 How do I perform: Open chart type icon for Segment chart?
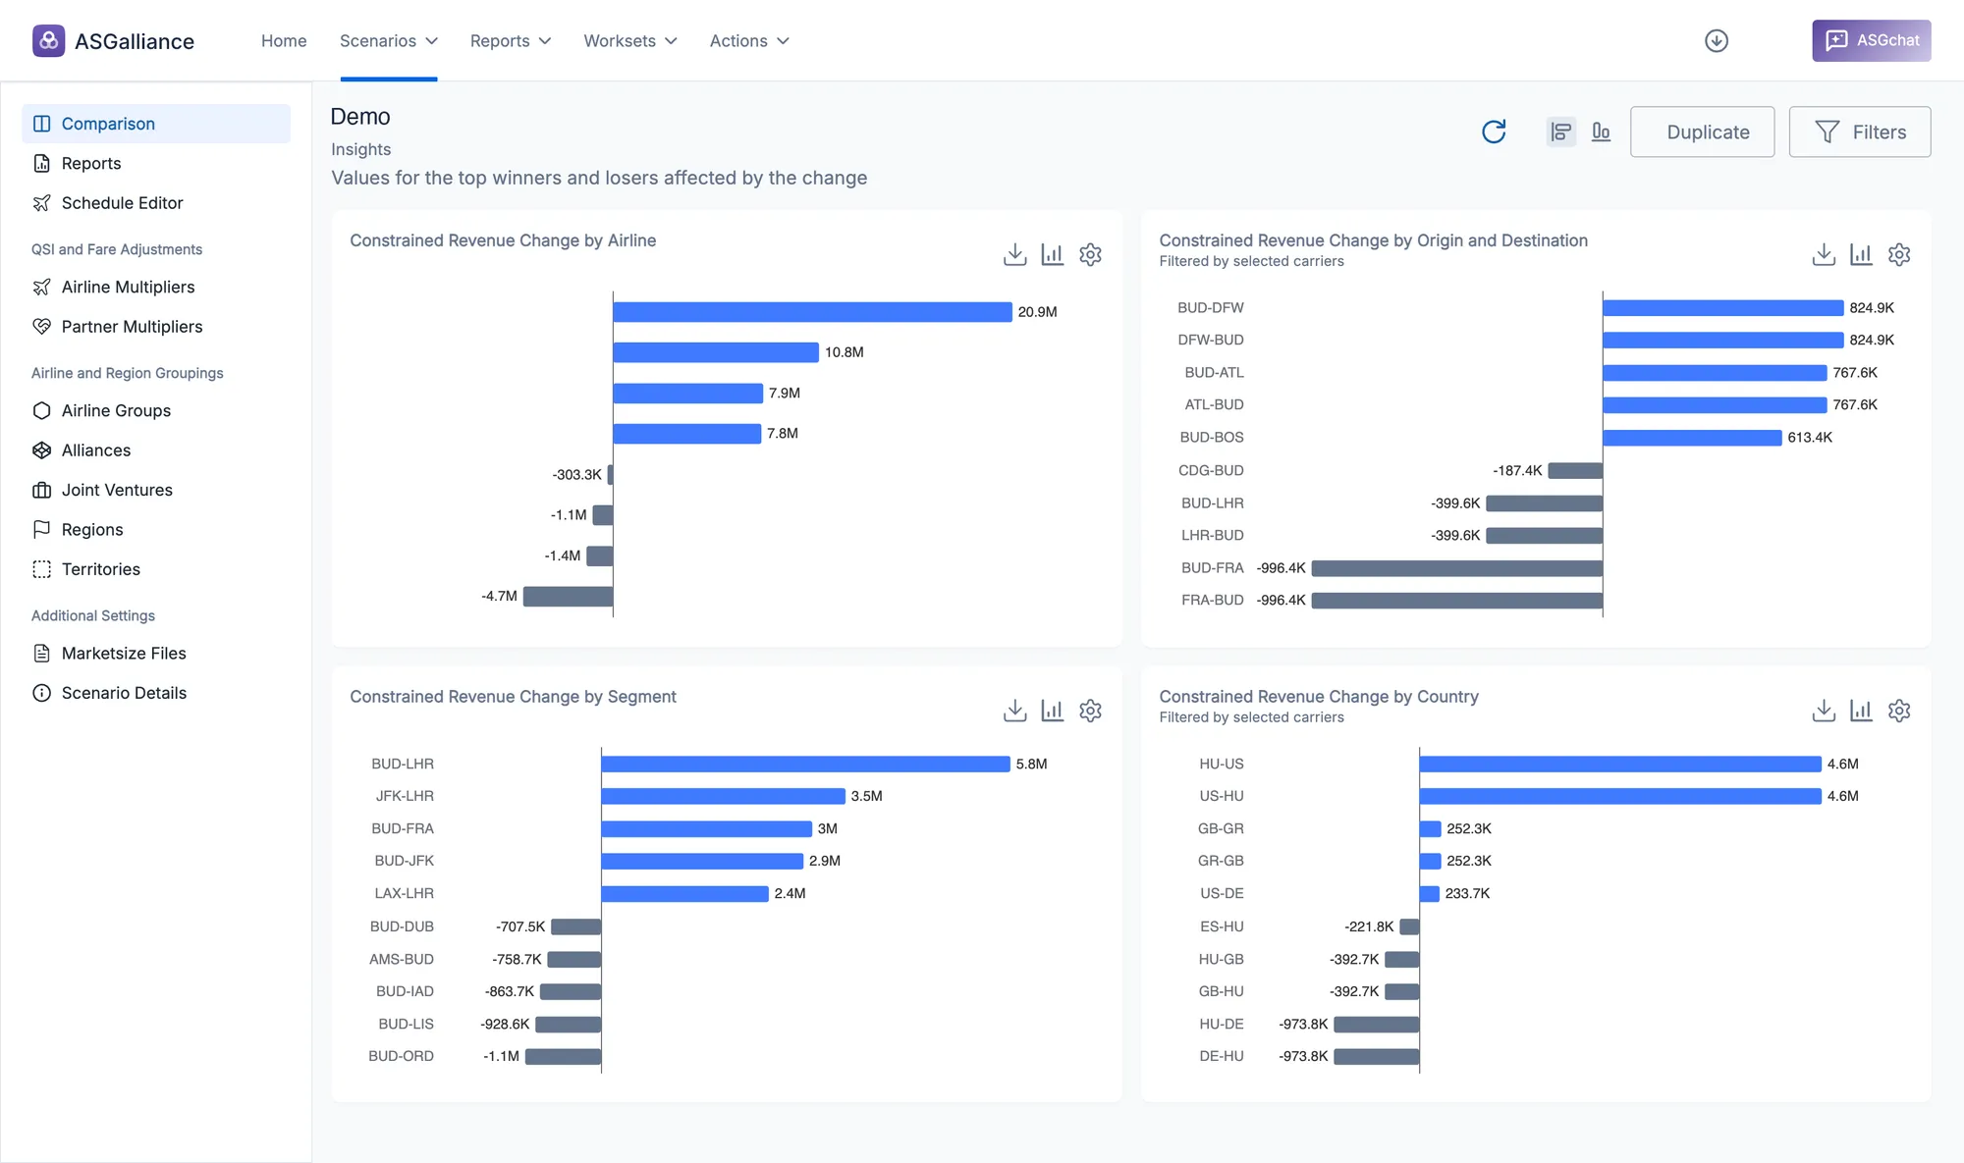[x=1052, y=711]
